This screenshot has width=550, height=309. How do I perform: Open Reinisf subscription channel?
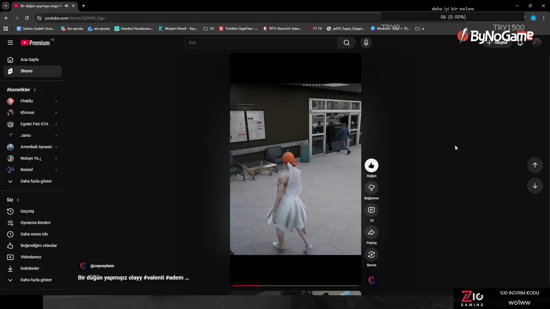(33, 170)
